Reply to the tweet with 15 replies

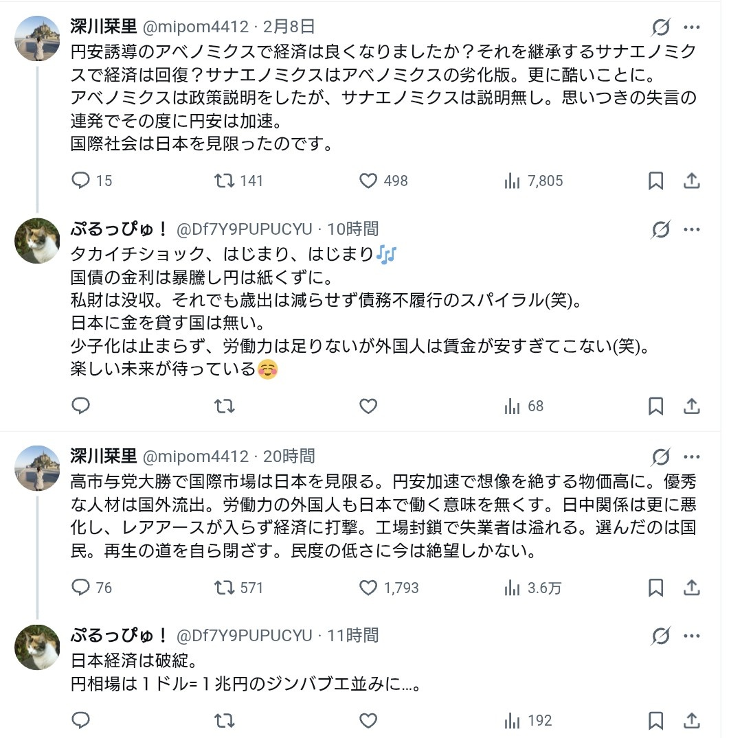point(82,181)
